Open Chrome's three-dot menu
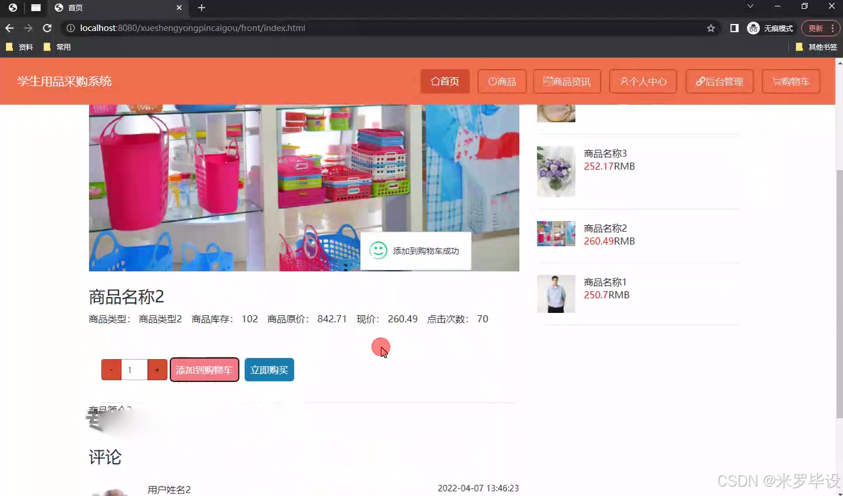843x496 pixels. (x=832, y=27)
